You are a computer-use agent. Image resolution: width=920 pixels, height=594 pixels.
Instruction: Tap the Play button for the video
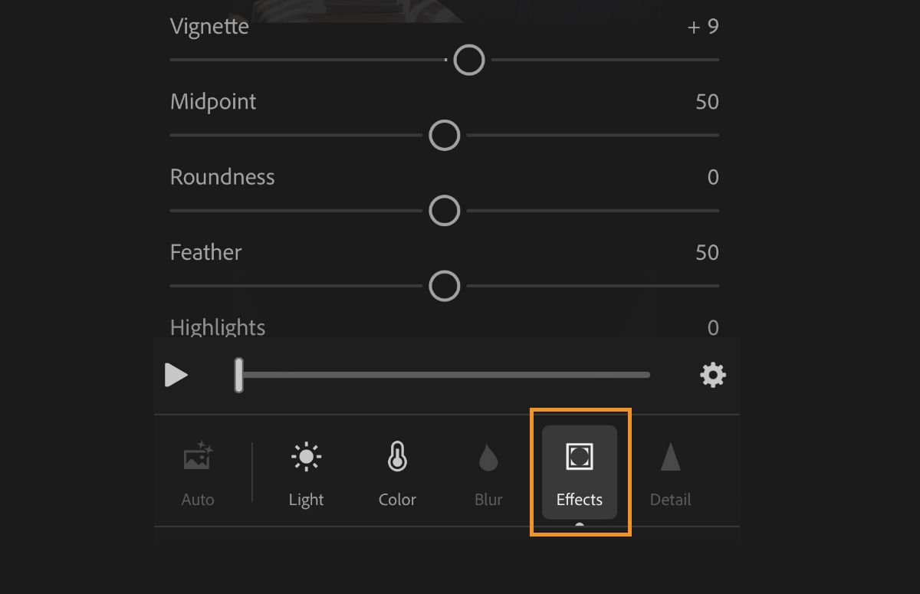point(177,375)
